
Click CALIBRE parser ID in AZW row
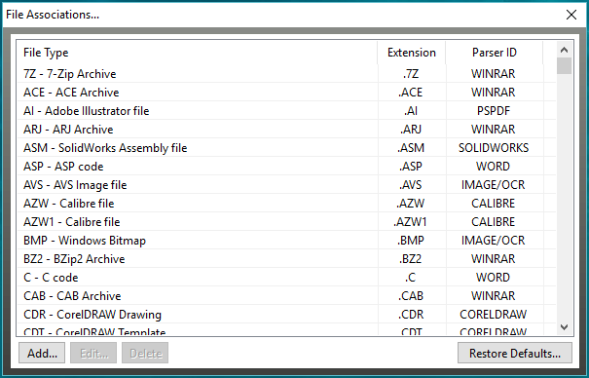click(494, 204)
